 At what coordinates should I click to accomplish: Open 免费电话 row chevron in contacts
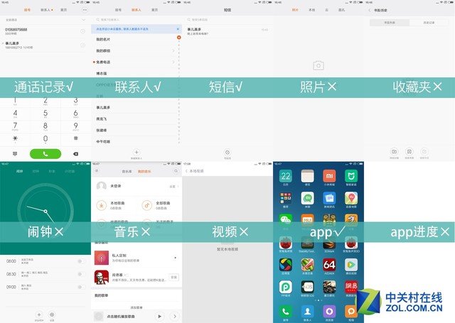click(173, 62)
